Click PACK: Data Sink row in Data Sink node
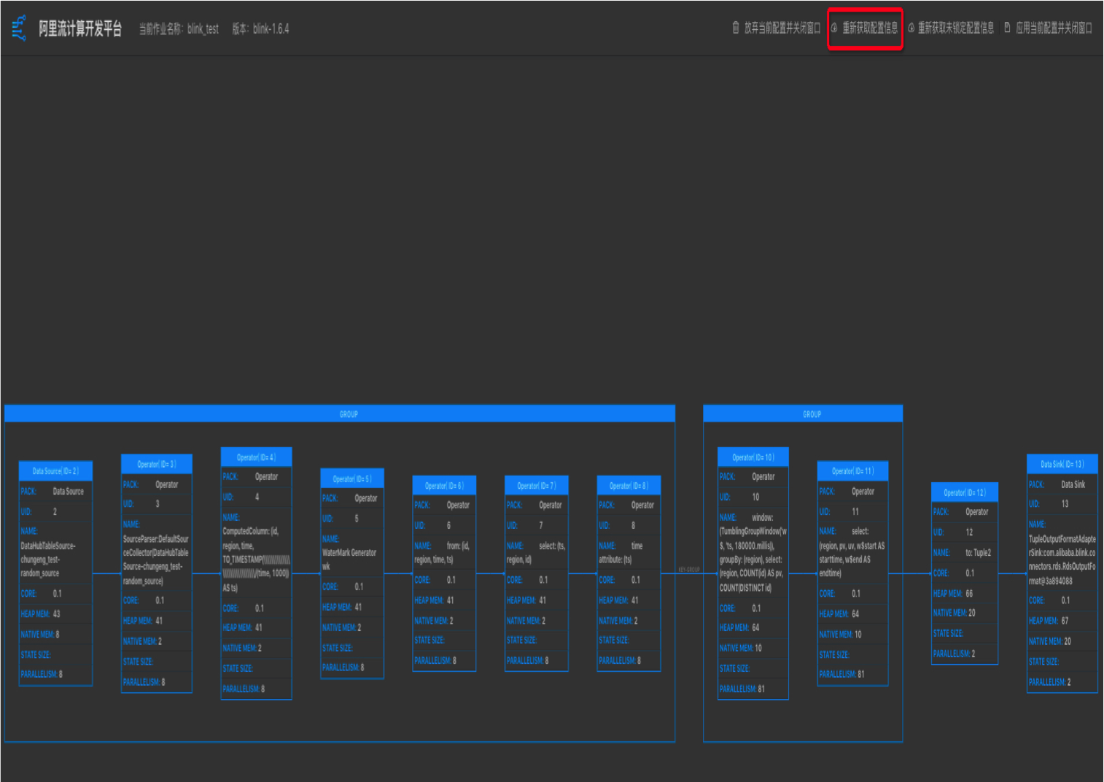Screen dimensions: 1104x782 point(1062,484)
